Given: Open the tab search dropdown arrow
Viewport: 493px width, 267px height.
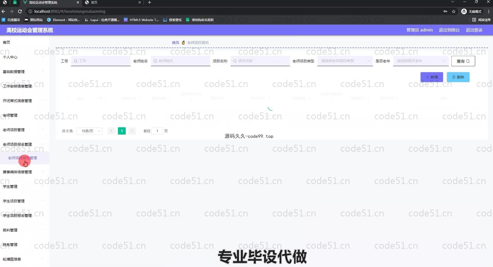Looking at the screenshot, I should (x=453, y=2).
